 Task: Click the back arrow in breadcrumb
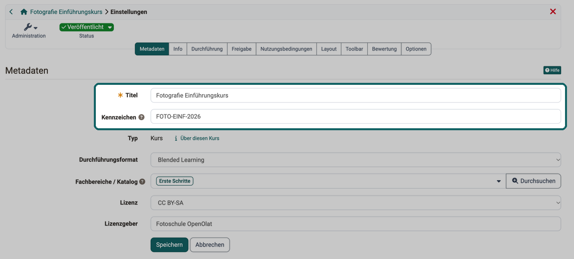click(11, 11)
